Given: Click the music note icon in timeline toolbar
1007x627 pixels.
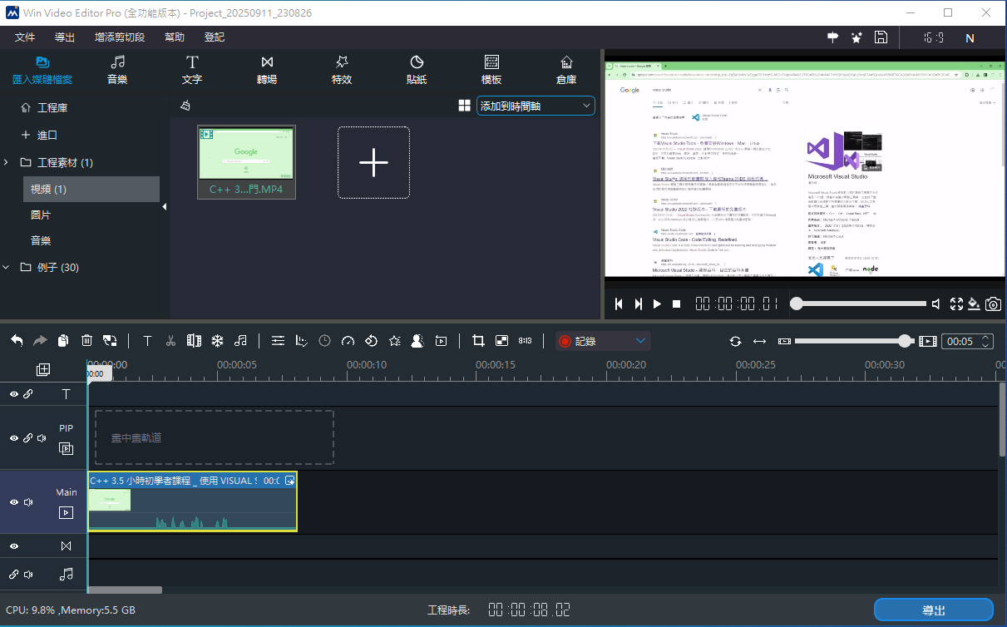Looking at the screenshot, I should coord(240,340).
